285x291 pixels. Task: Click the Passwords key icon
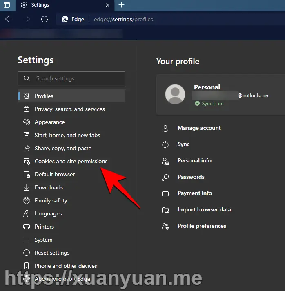coord(165,177)
